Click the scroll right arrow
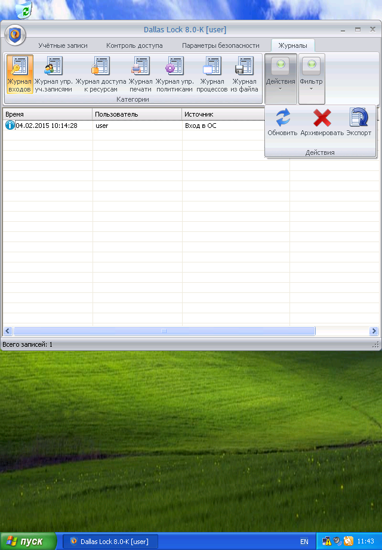The width and height of the screenshot is (382, 550). (x=374, y=331)
